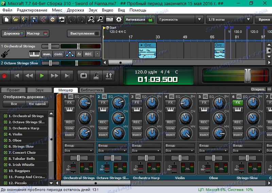
Task: Open Вход dropdown for Orchestral Strings channel
Action: pyautogui.click(x=79, y=151)
